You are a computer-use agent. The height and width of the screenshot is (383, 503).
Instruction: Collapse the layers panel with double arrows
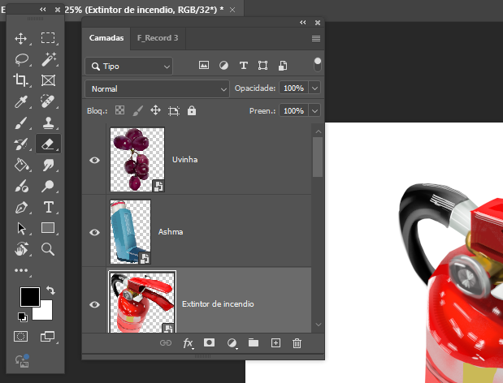coord(303,23)
